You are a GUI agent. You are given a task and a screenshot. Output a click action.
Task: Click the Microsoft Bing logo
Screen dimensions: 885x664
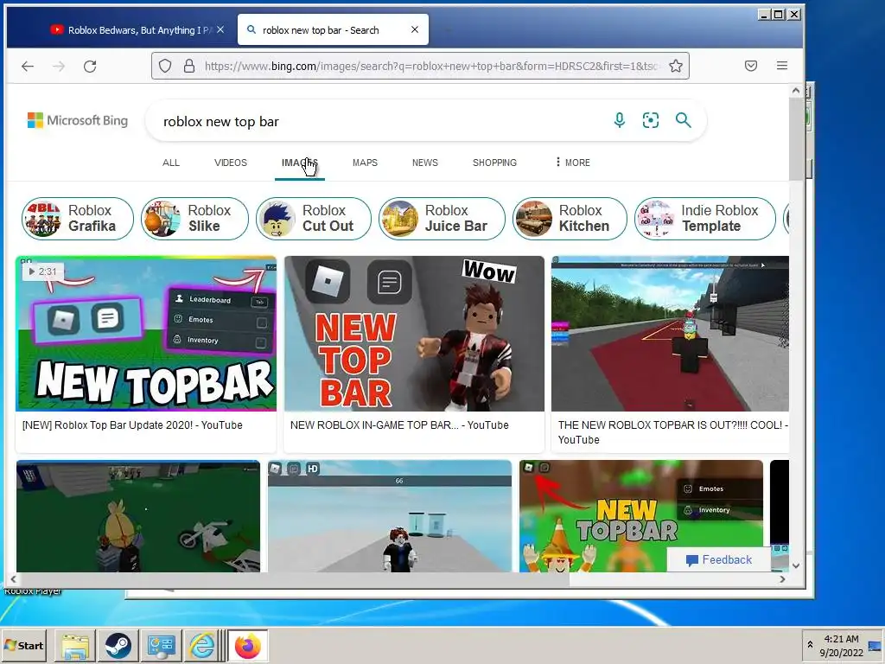pos(78,120)
